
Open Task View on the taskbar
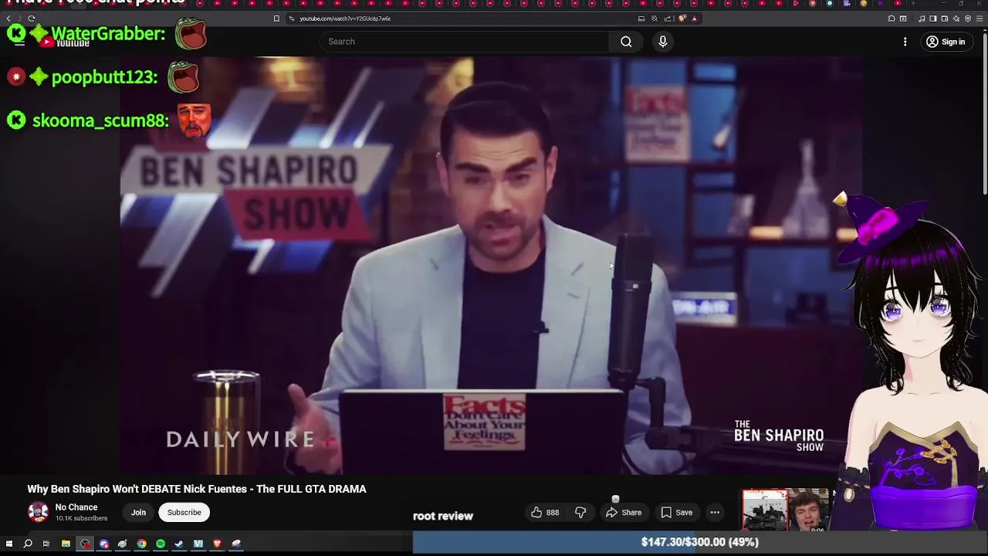(x=46, y=544)
